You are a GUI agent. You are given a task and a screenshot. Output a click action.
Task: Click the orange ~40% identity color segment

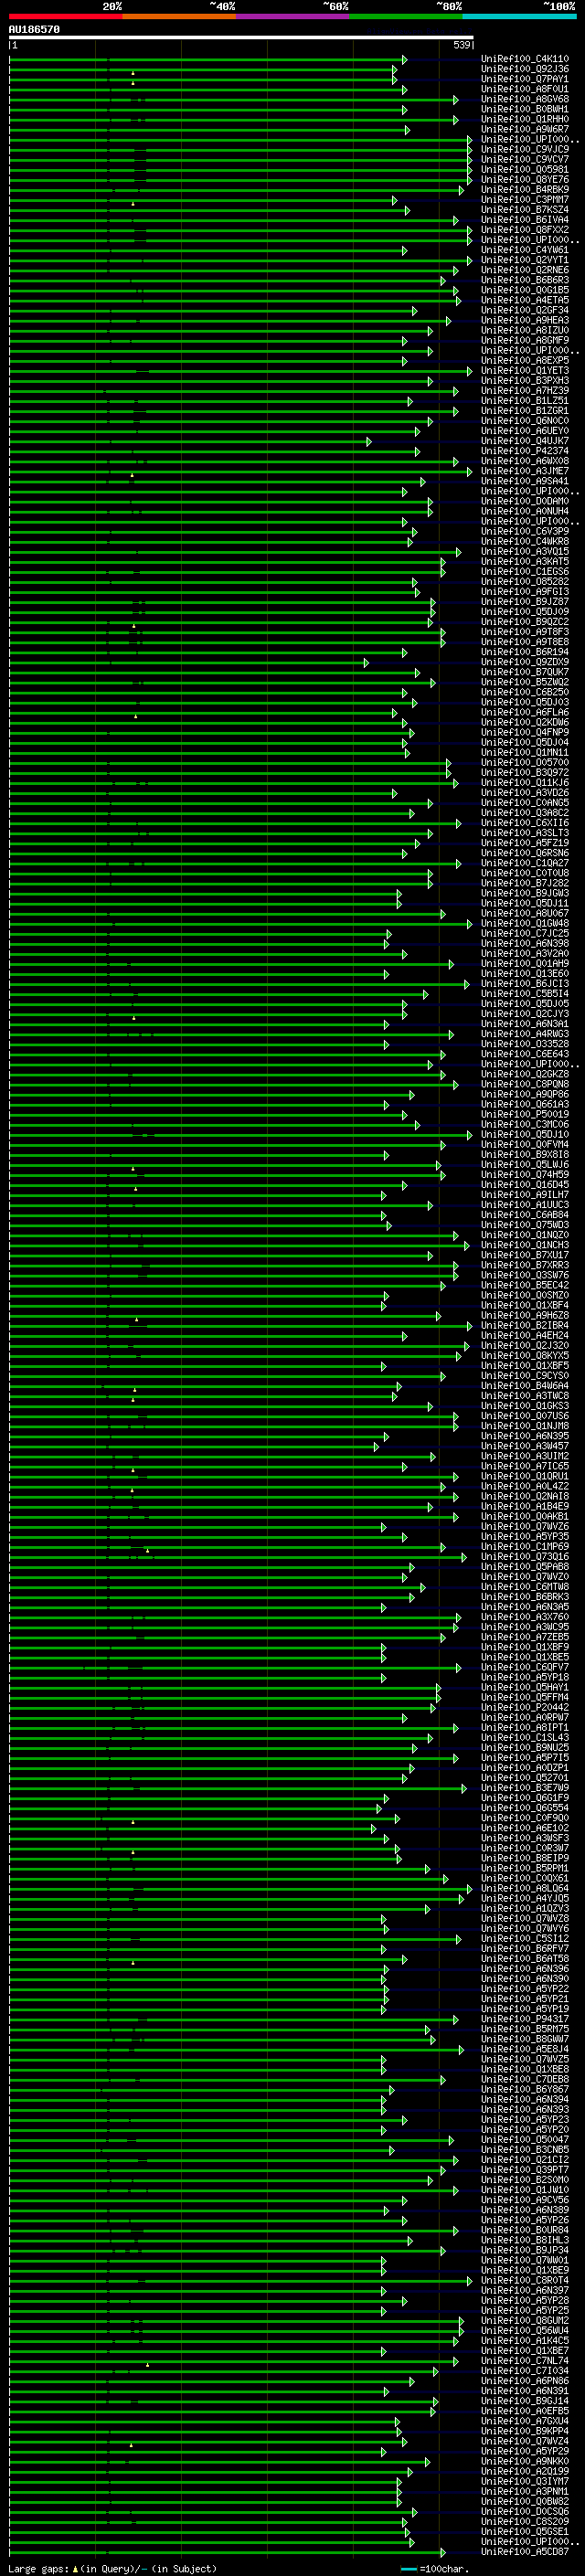tap(179, 16)
